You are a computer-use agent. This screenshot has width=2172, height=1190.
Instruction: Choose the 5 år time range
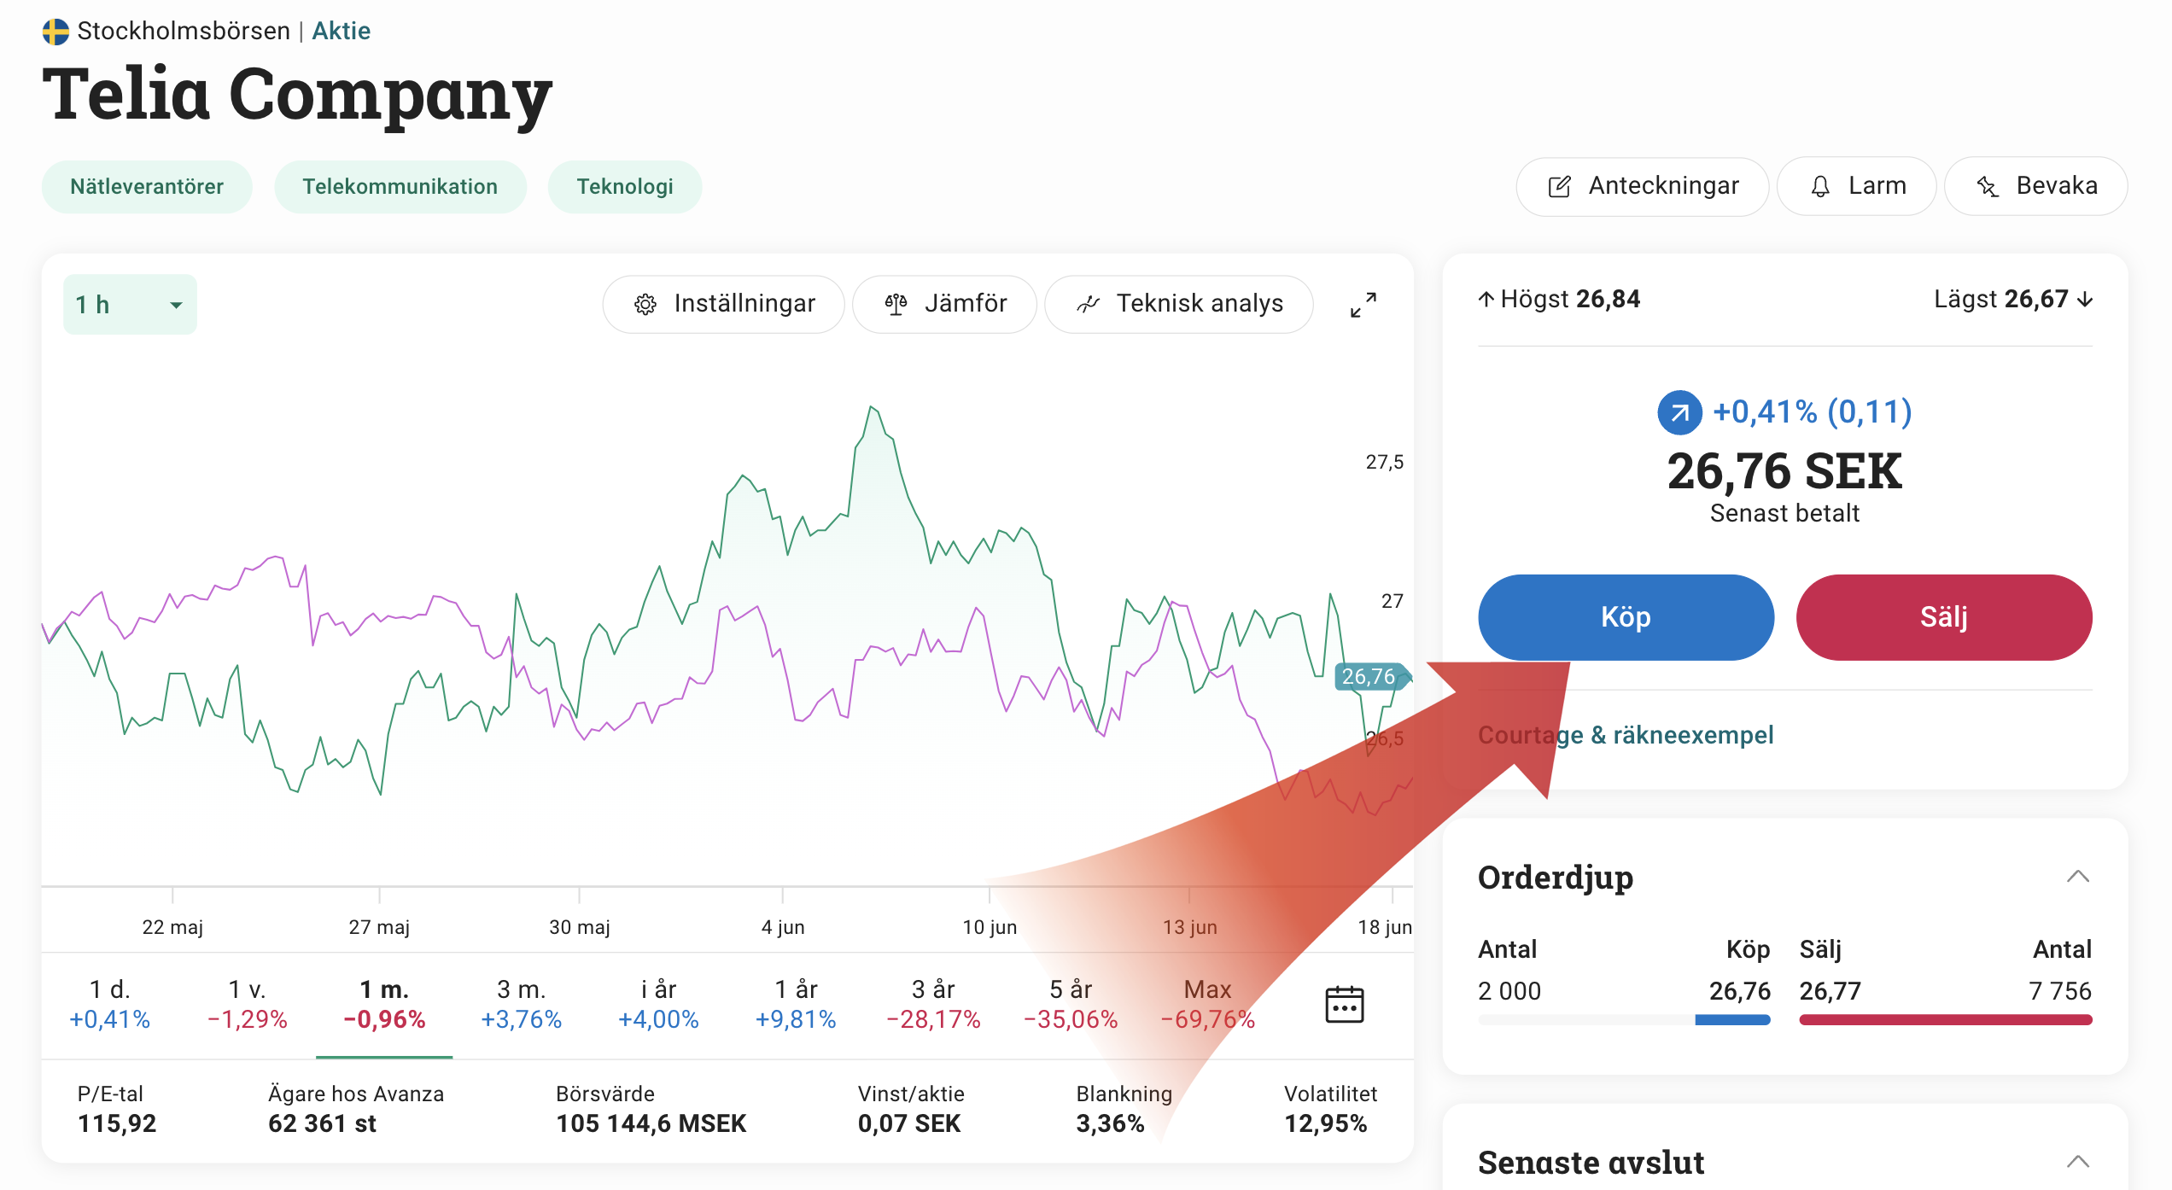click(x=1070, y=1004)
